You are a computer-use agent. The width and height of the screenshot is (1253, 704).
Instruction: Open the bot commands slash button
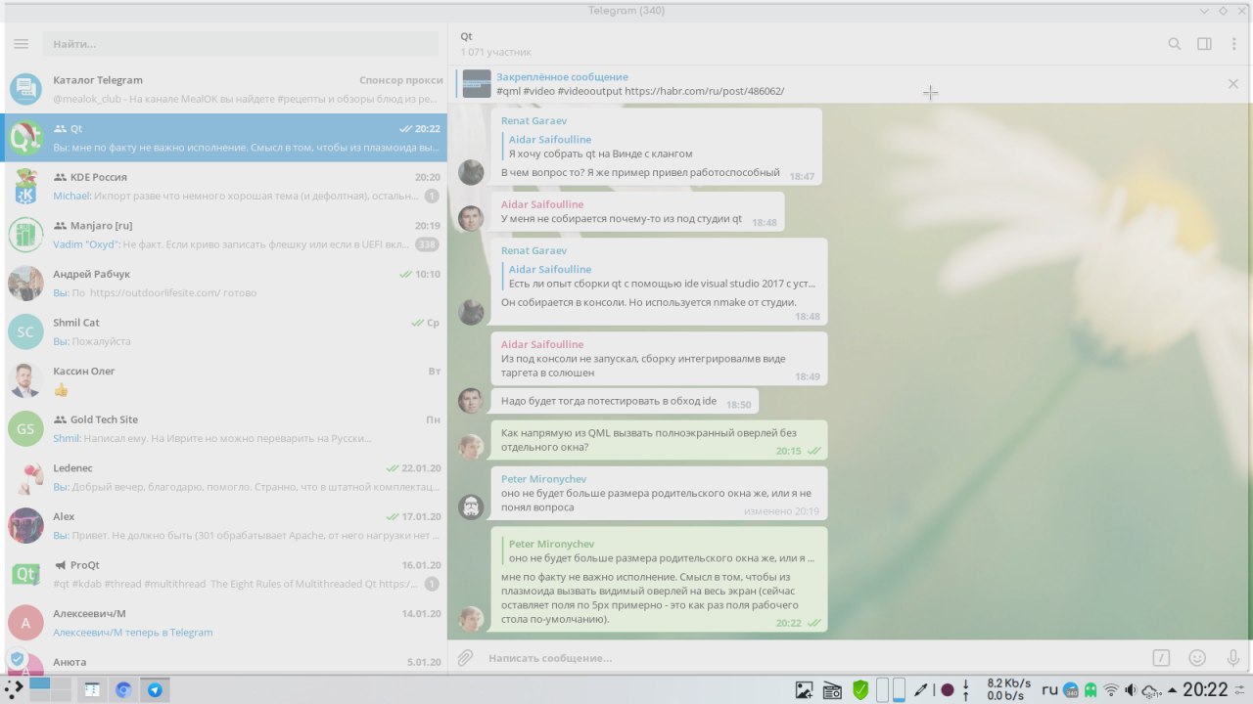point(1161,658)
